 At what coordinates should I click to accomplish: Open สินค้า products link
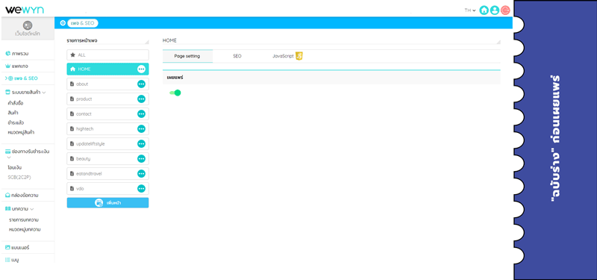13,113
